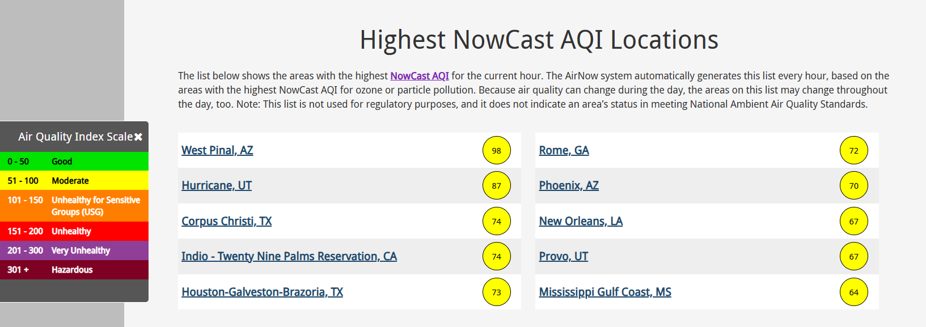Open the West Pinal, AZ link
926x327 pixels.
(217, 150)
